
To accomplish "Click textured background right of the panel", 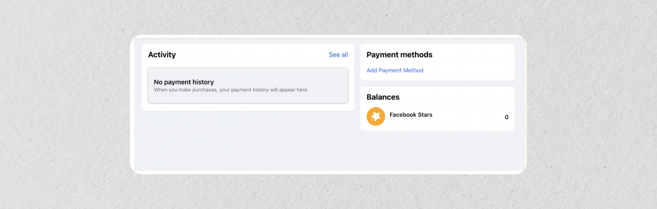I will (591, 105).
